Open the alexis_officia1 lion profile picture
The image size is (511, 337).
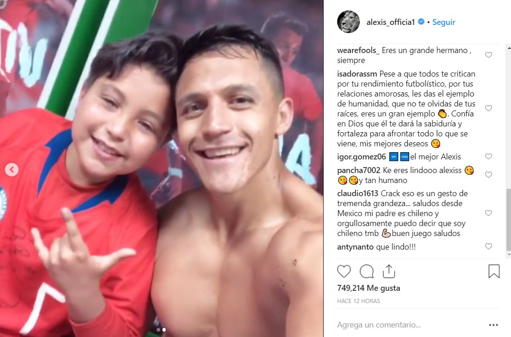(349, 22)
